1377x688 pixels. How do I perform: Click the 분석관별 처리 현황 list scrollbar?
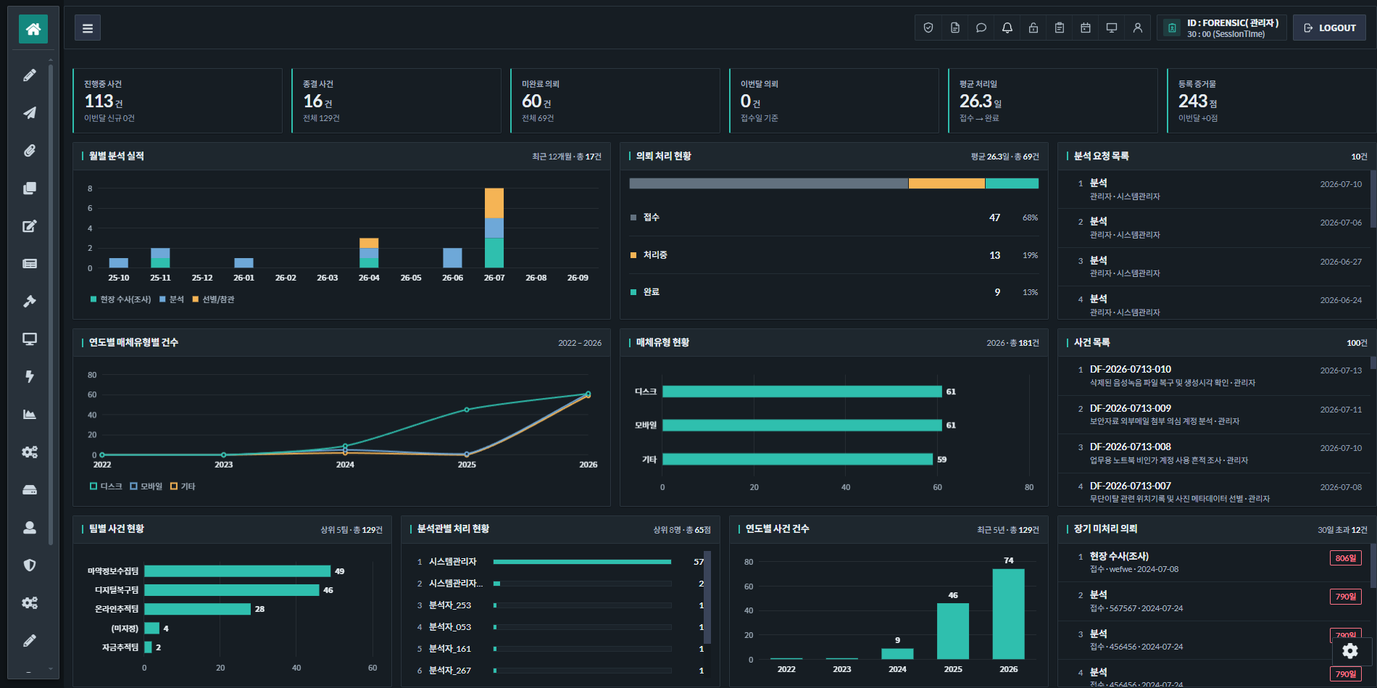707,598
